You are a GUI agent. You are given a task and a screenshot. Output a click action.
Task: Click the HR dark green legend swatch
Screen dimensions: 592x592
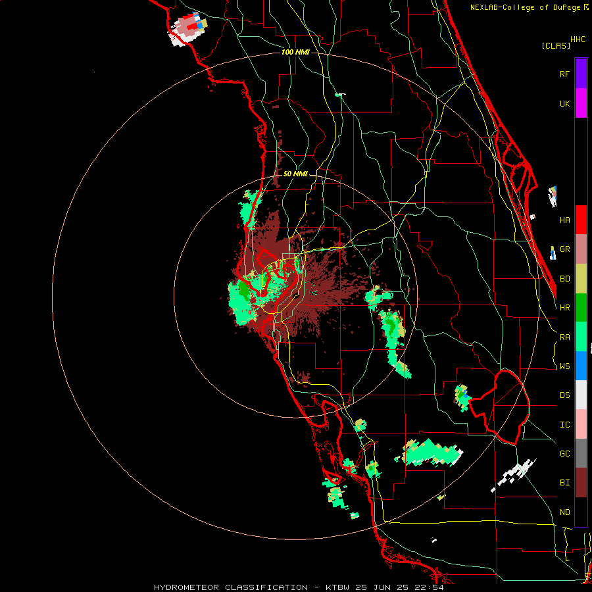point(581,308)
